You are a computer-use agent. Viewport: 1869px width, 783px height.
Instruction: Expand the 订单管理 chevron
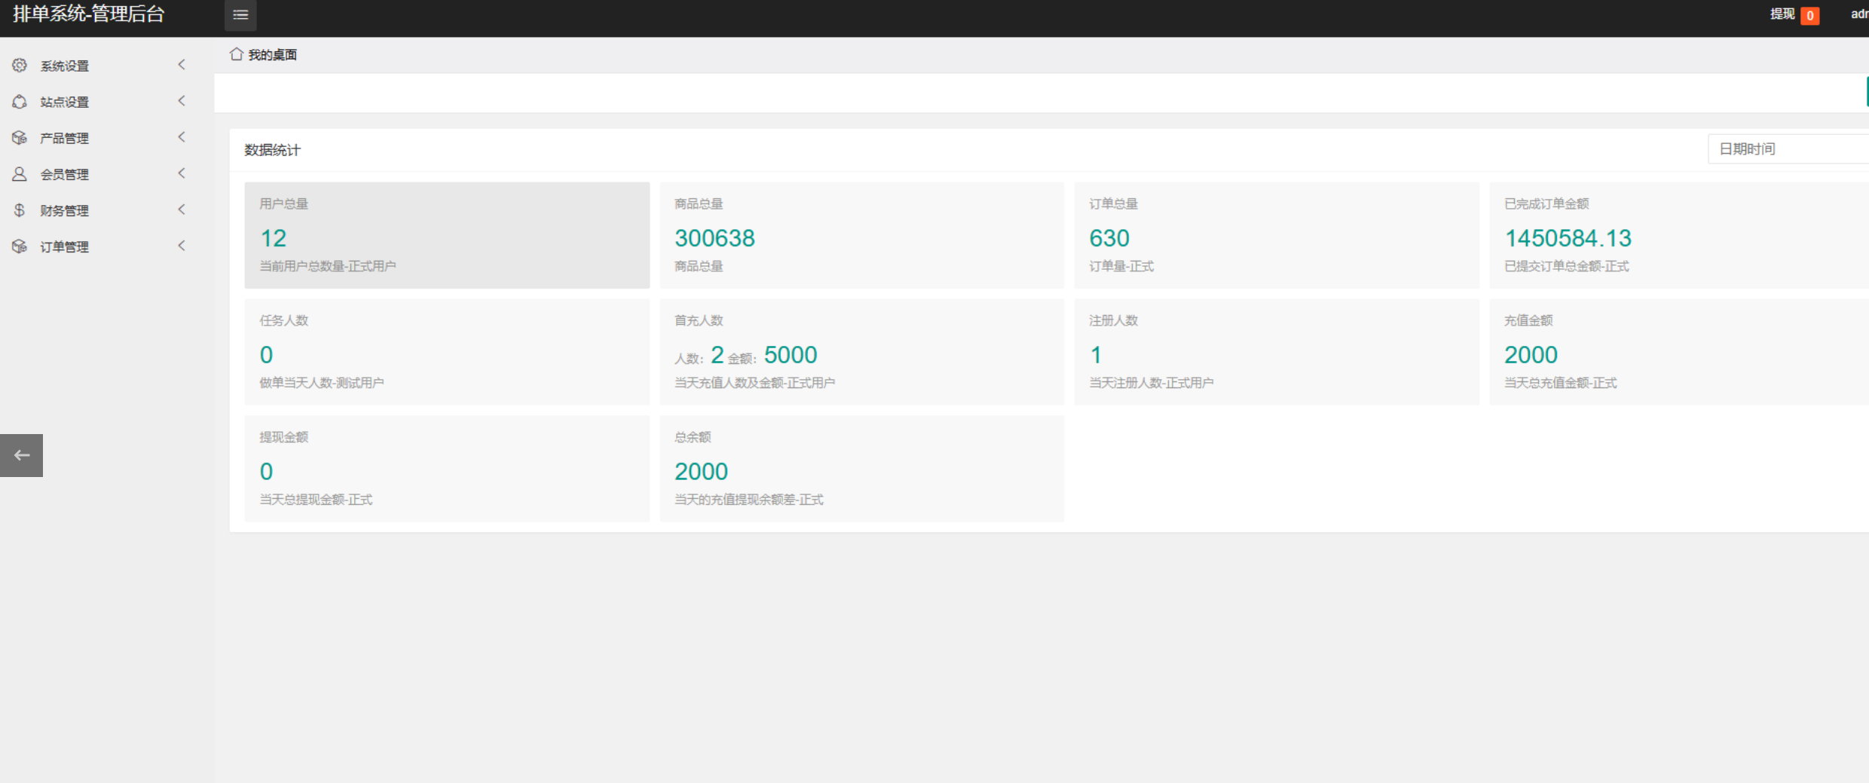(x=182, y=246)
